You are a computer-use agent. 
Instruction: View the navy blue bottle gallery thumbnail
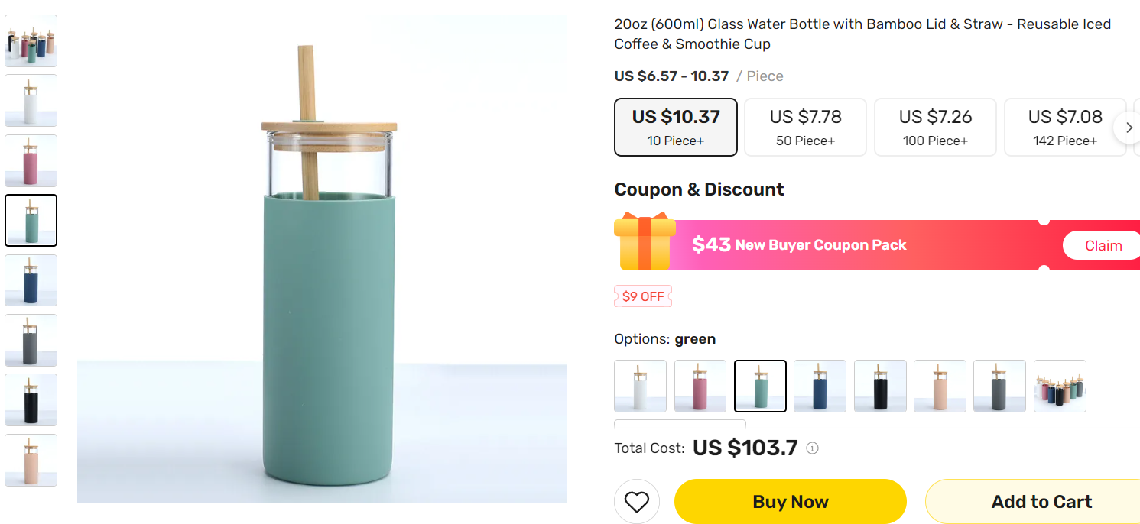(31, 280)
